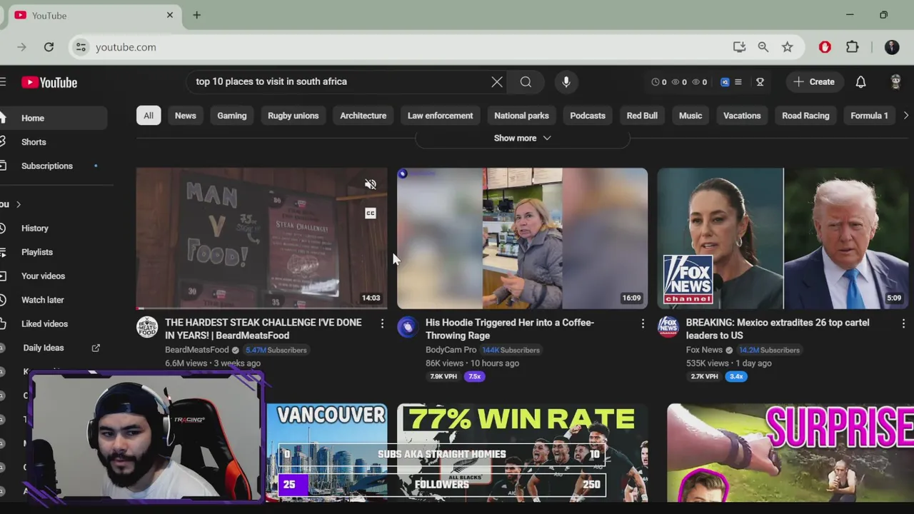Click the red Opera-style extension icon
The width and height of the screenshot is (914, 514).
click(825, 47)
